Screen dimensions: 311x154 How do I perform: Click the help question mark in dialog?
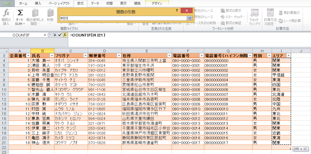tap(177, 11)
